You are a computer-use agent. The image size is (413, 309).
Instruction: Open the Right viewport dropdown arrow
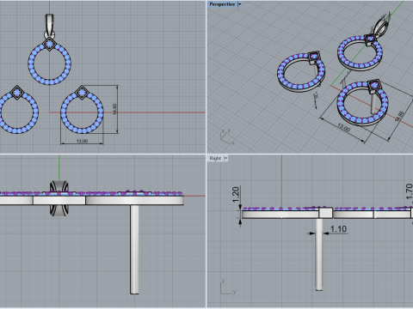[x=225, y=158]
